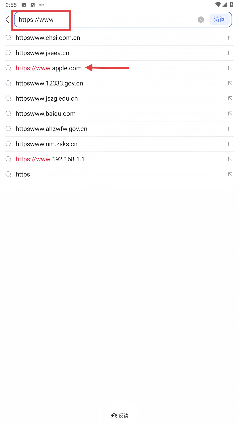
Task: Fill in httpswww.jseea.cn using its arrow icon
Action: point(230,53)
